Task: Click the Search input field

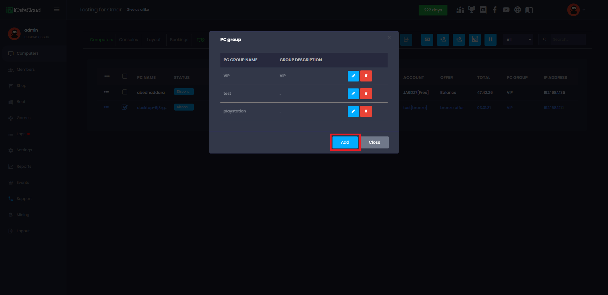Action: tap(567, 40)
